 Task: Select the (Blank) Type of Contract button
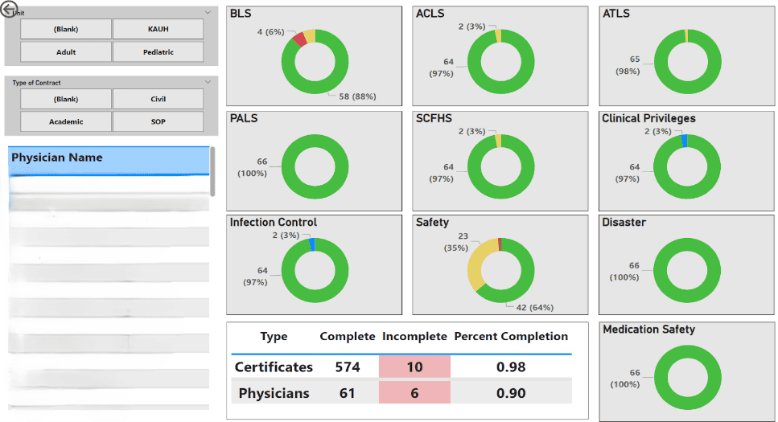[66, 99]
